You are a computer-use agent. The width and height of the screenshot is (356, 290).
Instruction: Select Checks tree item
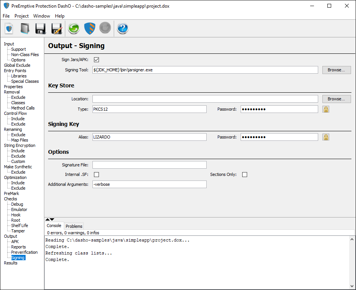pos(10,199)
